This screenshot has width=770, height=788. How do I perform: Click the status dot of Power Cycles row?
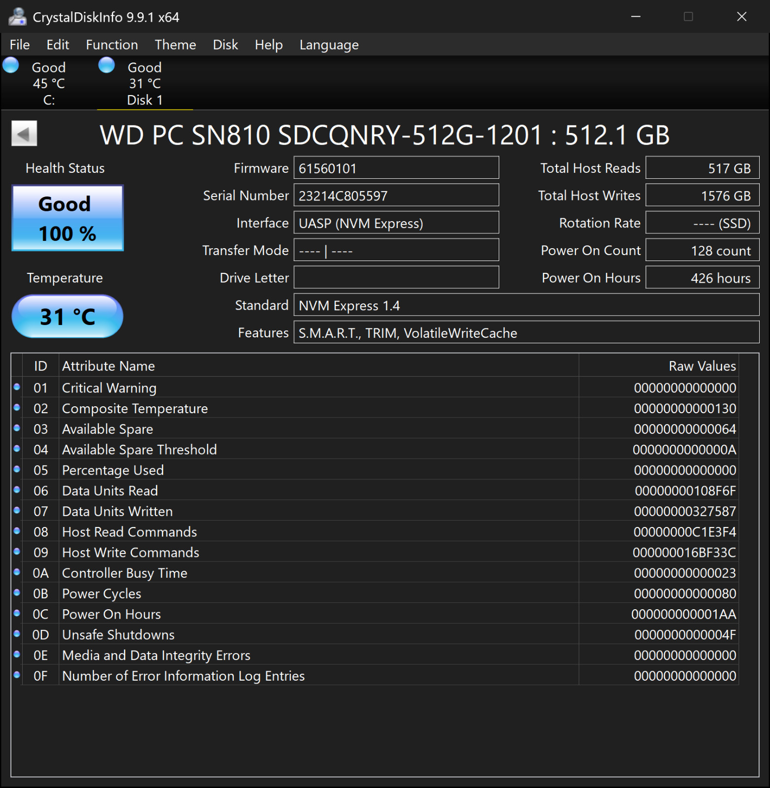click(x=17, y=593)
